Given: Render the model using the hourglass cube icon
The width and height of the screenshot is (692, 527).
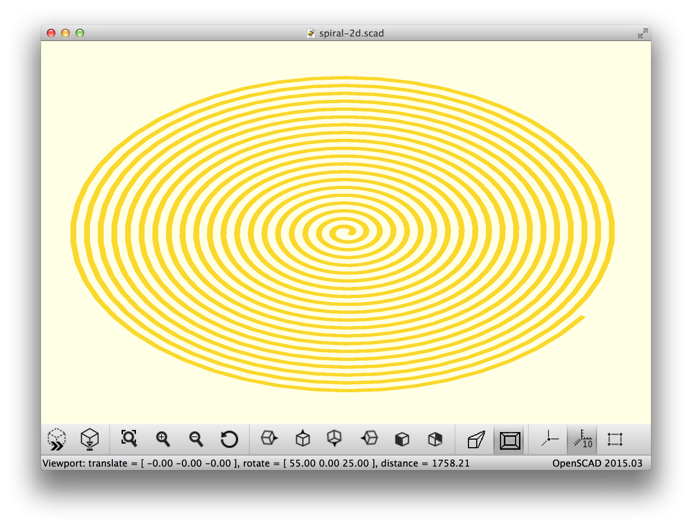Looking at the screenshot, I should click(x=90, y=439).
